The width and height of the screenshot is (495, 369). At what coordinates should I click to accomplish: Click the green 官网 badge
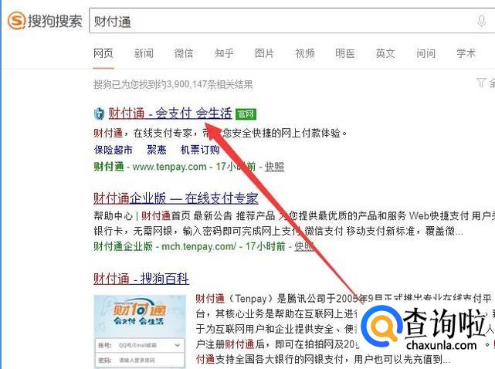point(246,114)
